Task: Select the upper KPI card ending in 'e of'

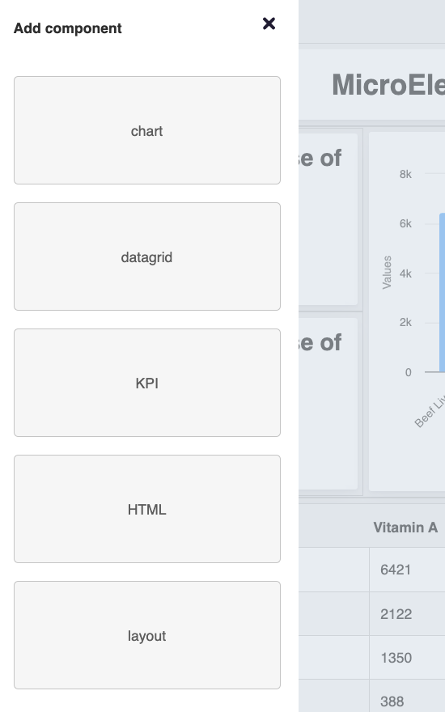Action: click(x=328, y=219)
